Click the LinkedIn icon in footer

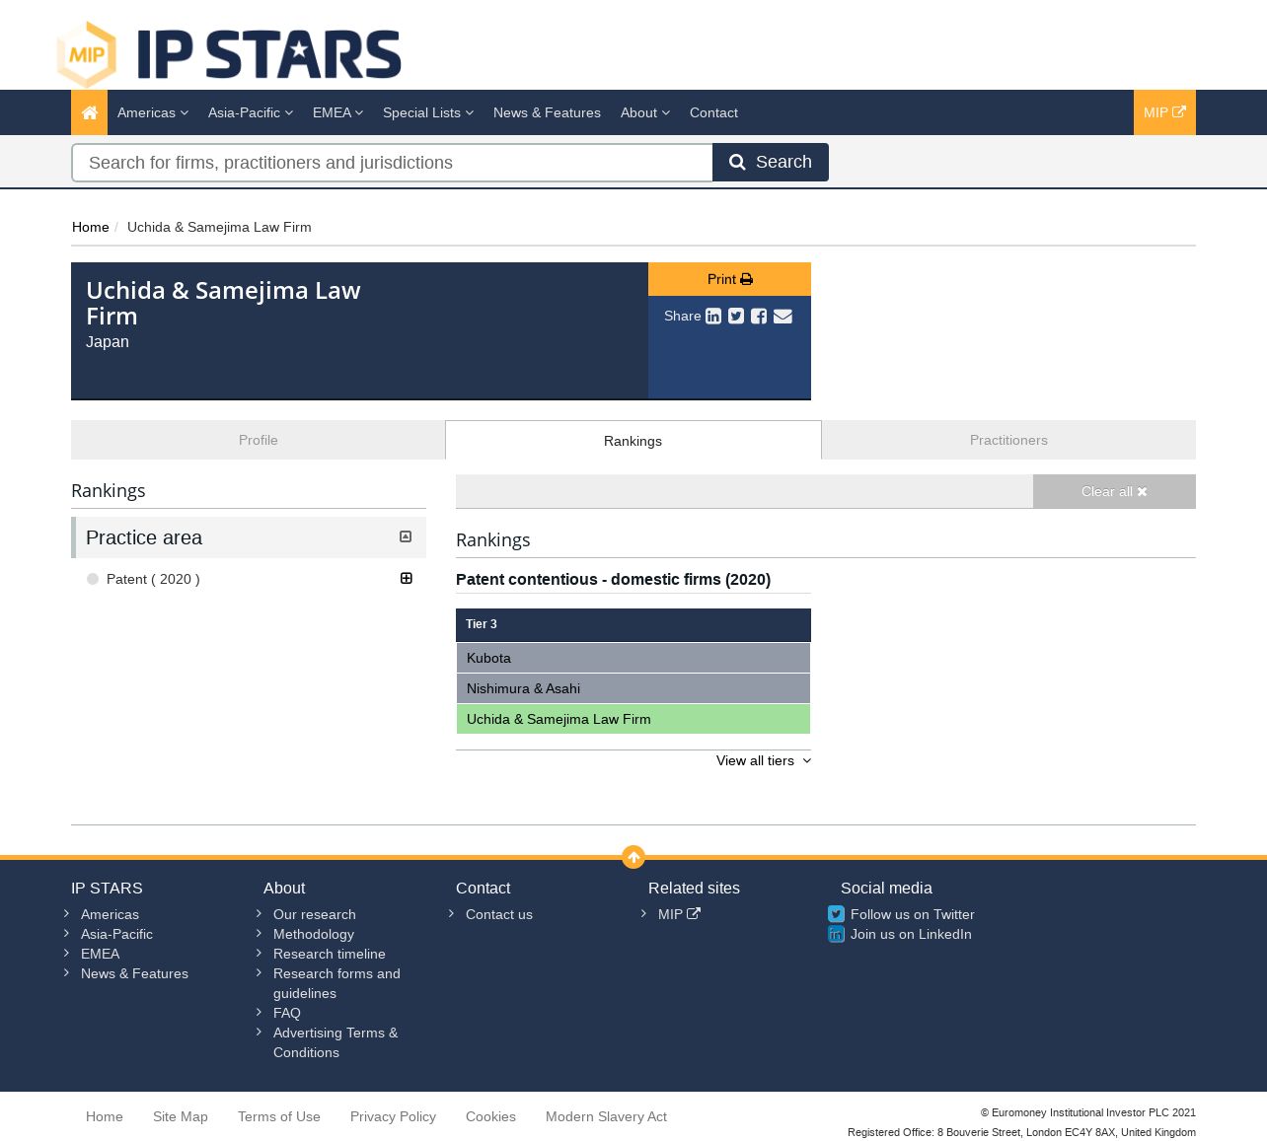(x=836, y=934)
